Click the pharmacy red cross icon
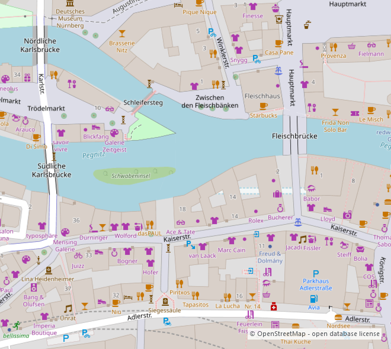The image size is (391, 349). coord(274,306)
